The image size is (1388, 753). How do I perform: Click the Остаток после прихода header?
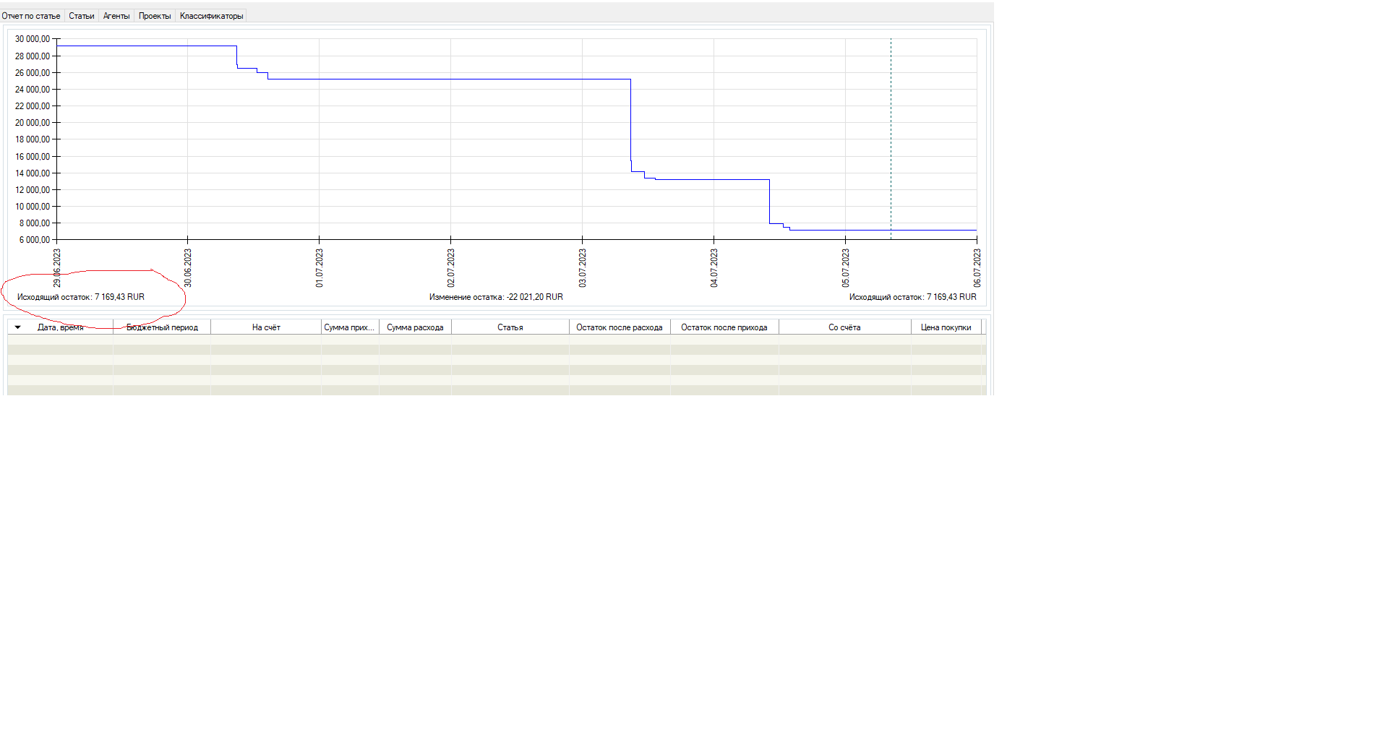[x=724, y=327]
